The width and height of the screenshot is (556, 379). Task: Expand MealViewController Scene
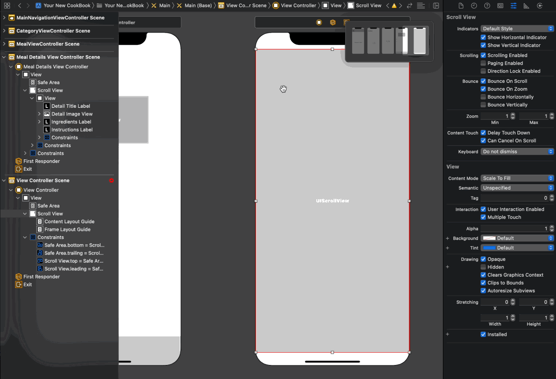5,44
